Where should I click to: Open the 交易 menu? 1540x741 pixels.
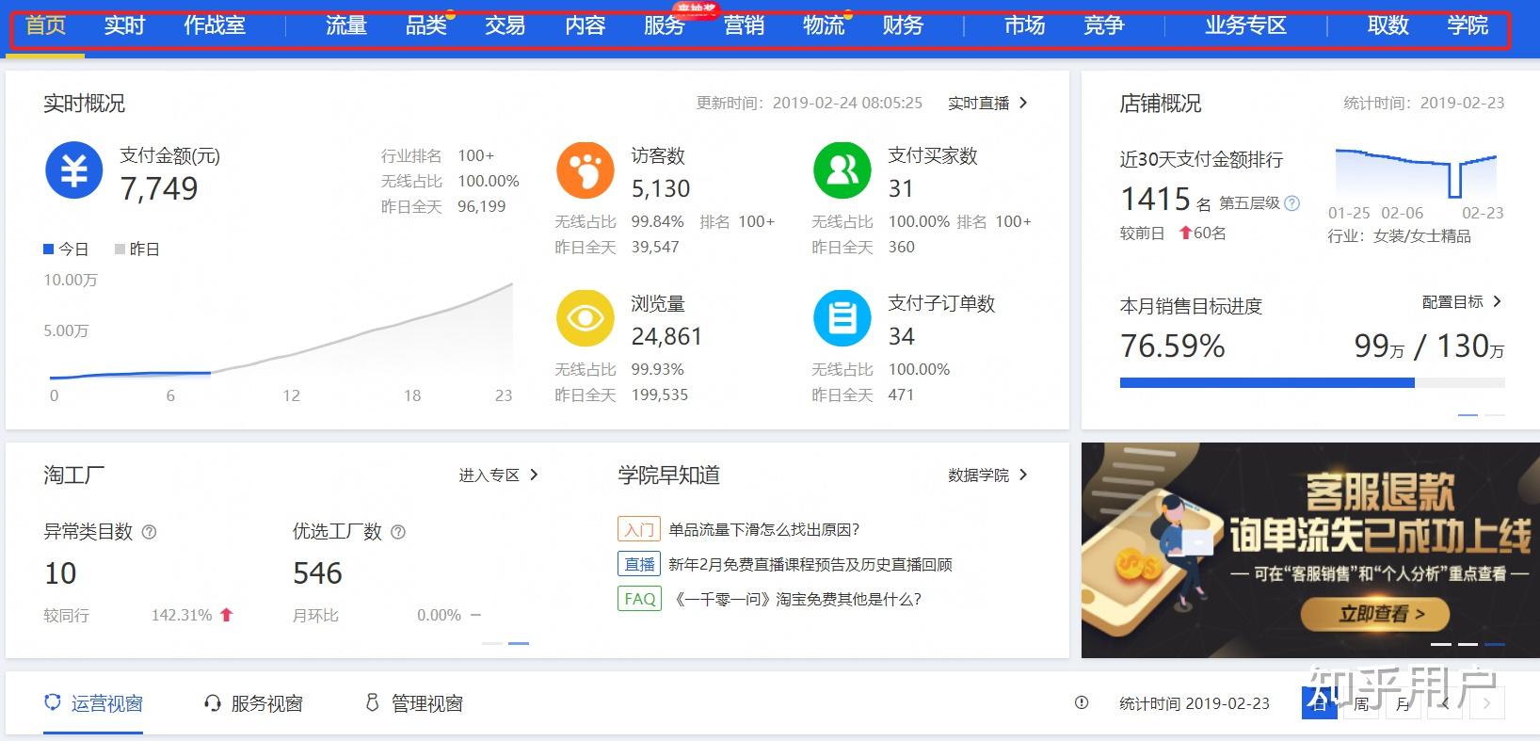(x=505, y=25)
